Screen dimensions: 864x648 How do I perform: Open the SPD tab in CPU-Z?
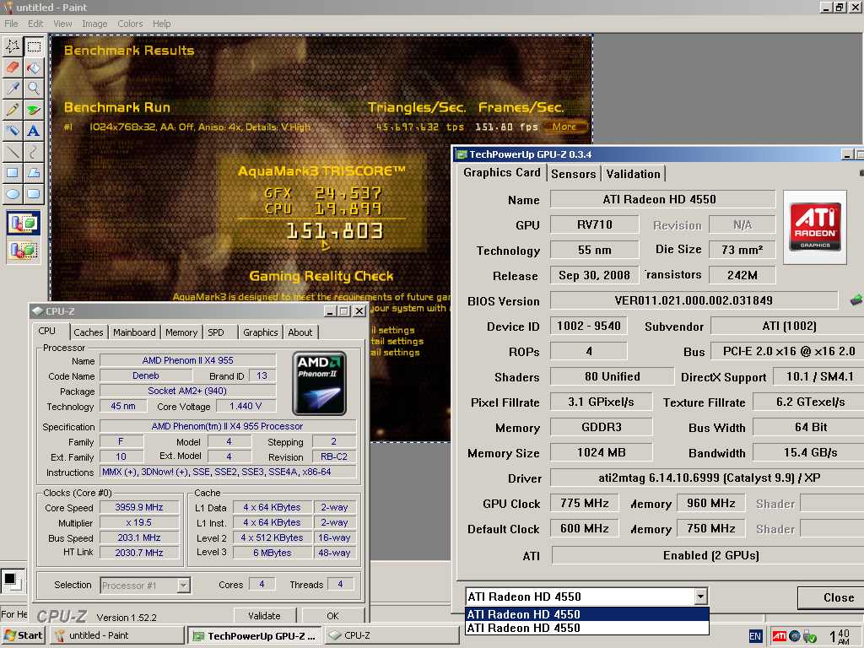click(216, 332)
